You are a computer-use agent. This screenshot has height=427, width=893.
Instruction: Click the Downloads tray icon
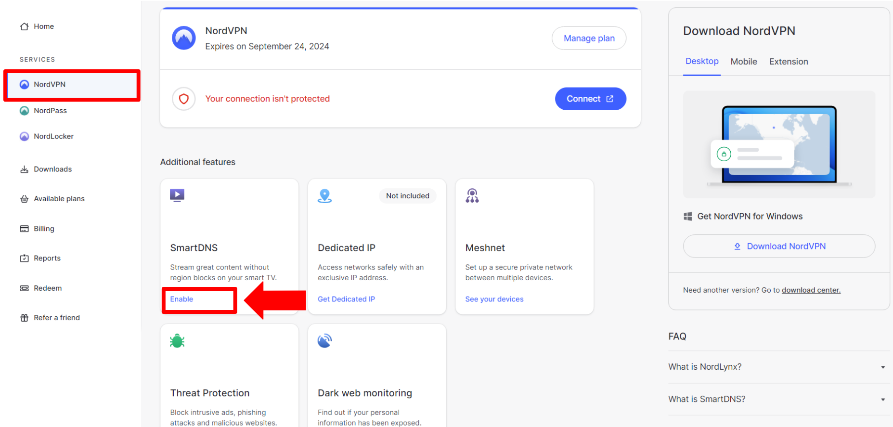(x=24, y=169)
